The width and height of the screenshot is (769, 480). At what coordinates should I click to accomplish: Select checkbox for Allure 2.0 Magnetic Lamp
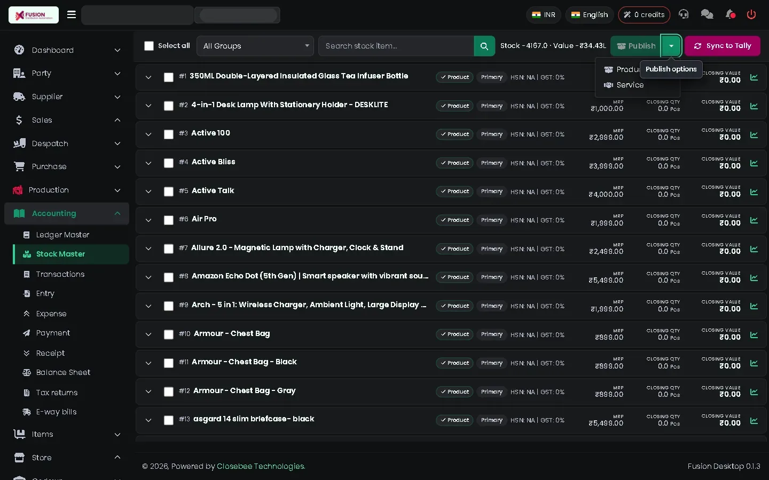coord(169,249)
